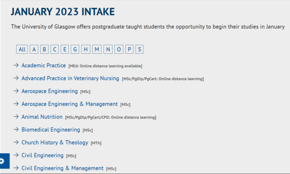Choose the N letter filter
This screenshot has width=290, height=174.
coord(108,49)
